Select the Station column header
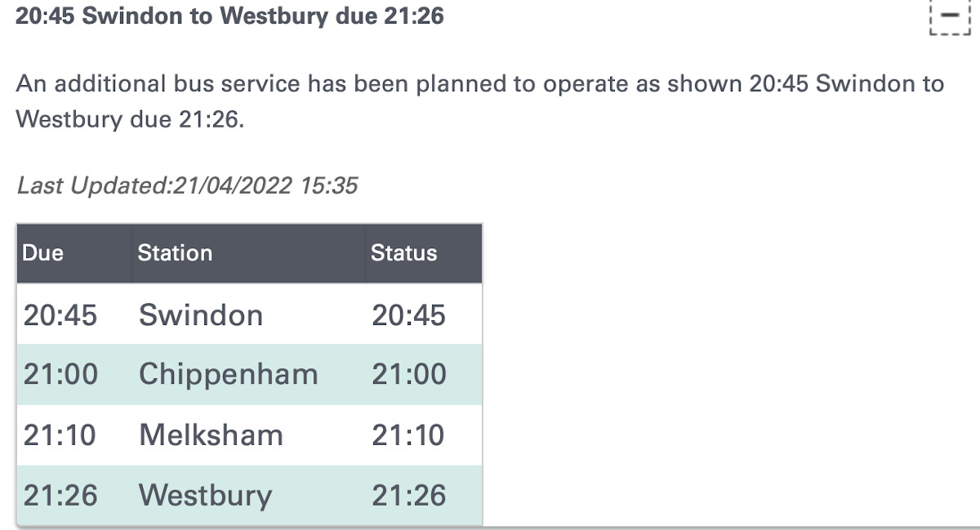The height and width of the screenshot is (530, 980). [x=175, y=253]
